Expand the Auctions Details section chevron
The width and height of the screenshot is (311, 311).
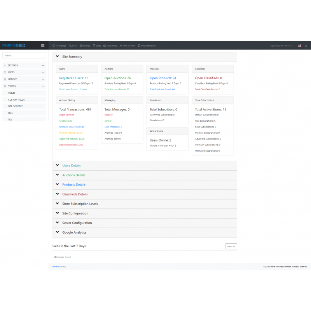coord(57,175)
